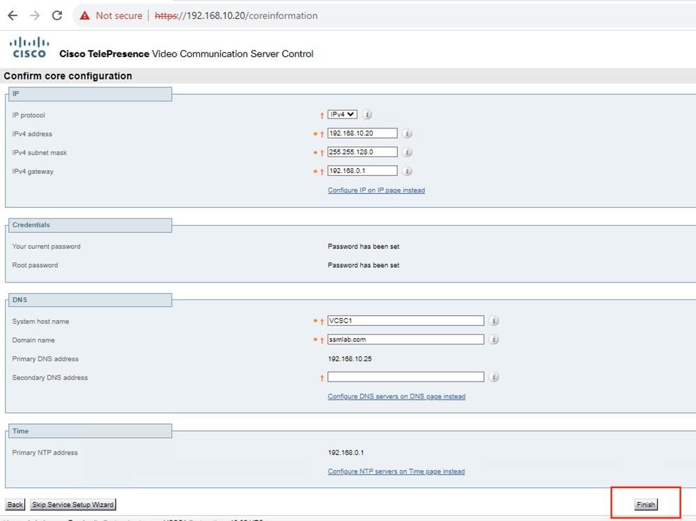Click the browser address bar URL
Viewport: 696px width, 521px height.
tap(236, 15)
